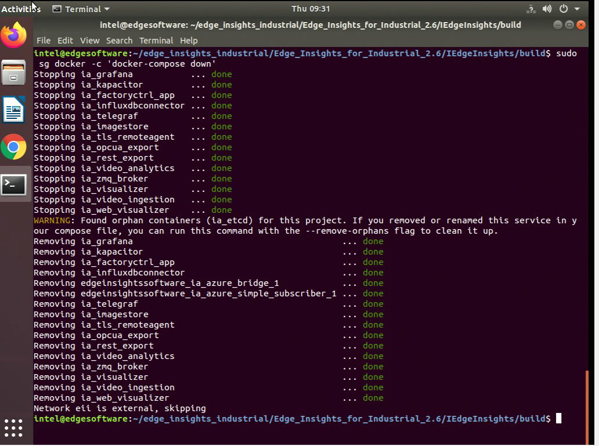Image resolution: width=599 pixels, height=446 pixels.
Task: Click 'Removing ia_zmq_broker' line
Action: point(208,367)
